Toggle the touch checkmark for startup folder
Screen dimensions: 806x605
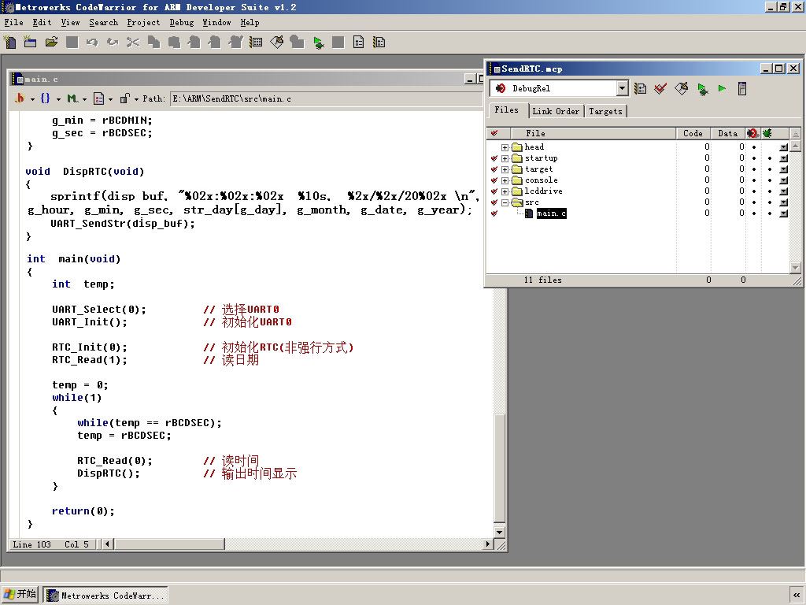click(x=494, y=158)
